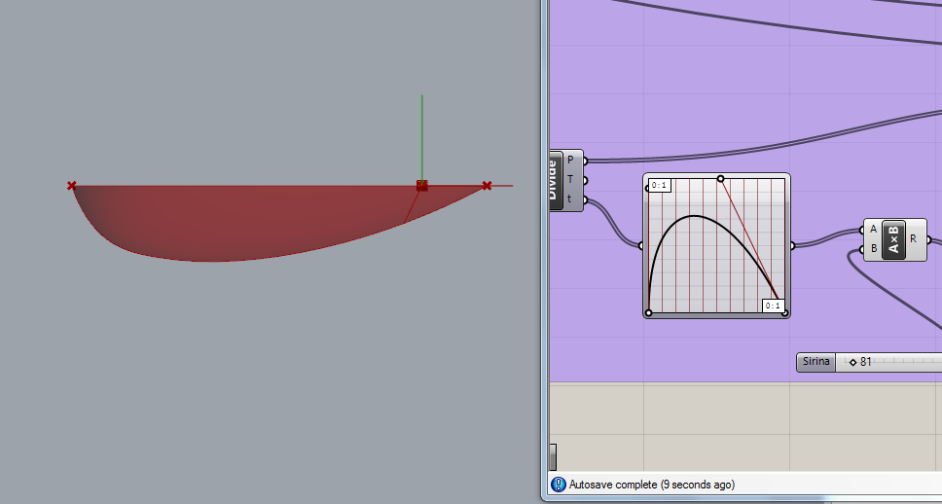Click the red square point at axis origin
This screenshot has width=942, height=504.
[422, 186]
